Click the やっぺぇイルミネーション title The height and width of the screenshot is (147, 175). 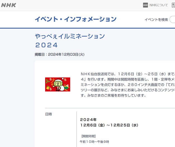click(70, 36)
